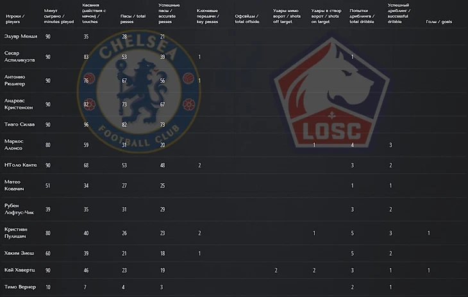Click the 'Голы / goals' column header
Screen dimensions: 468x297
click(439, 22)
